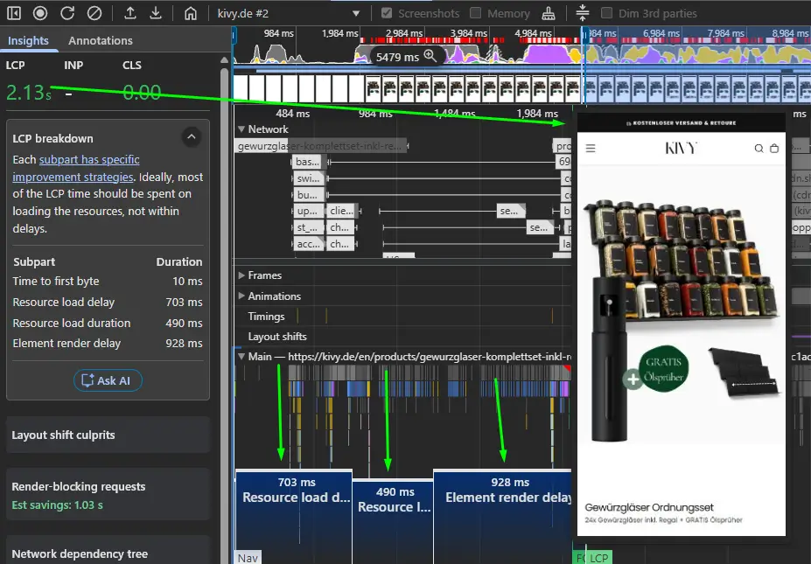Click the left handle of the overview window
811x564 pixels.
coord(234,36)
